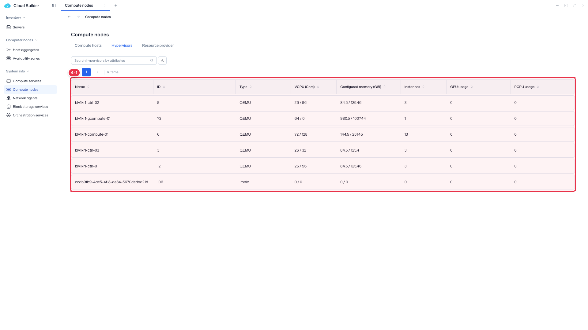Sort table by ID column
Viewport: 588px width, 330px height.
click(x=164, y=87)
